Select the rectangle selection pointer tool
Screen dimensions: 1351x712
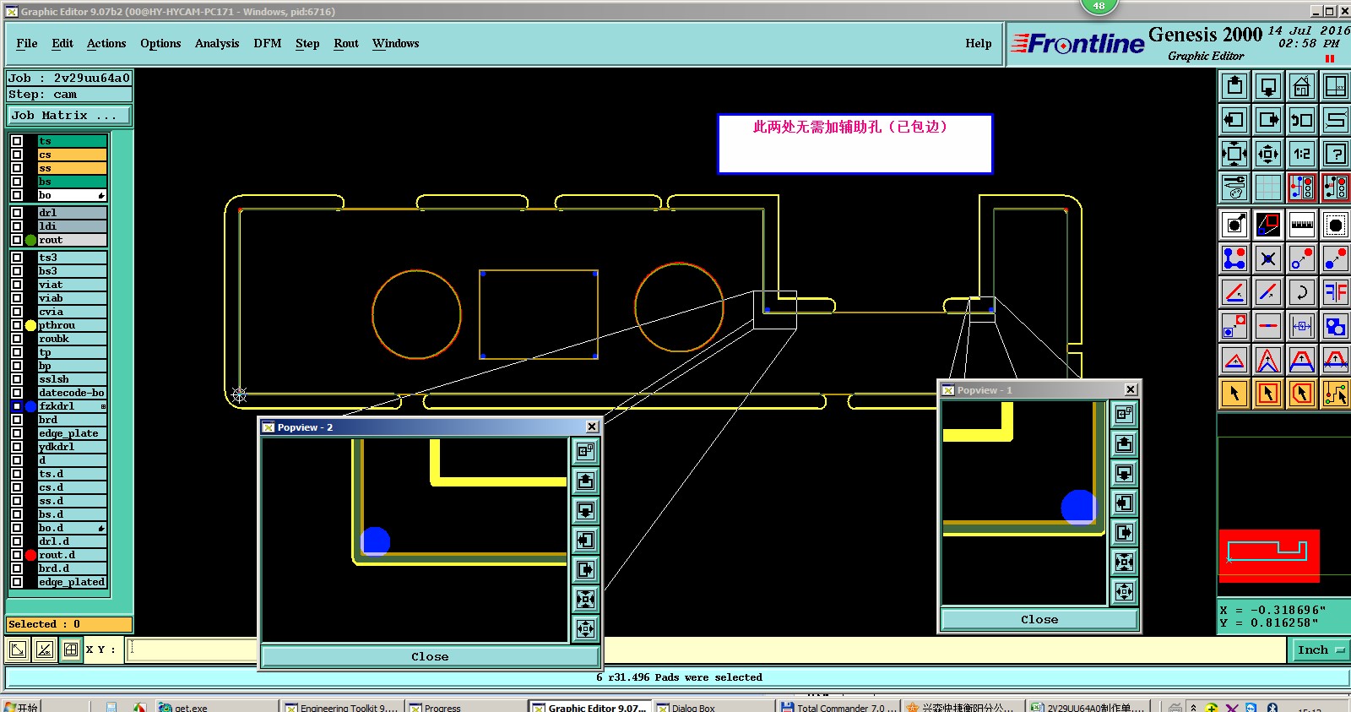point(1268,394)
